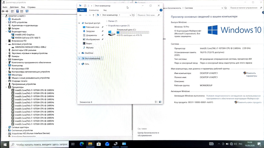
Task: Click the taskbar search box
Action: (39, 144)
